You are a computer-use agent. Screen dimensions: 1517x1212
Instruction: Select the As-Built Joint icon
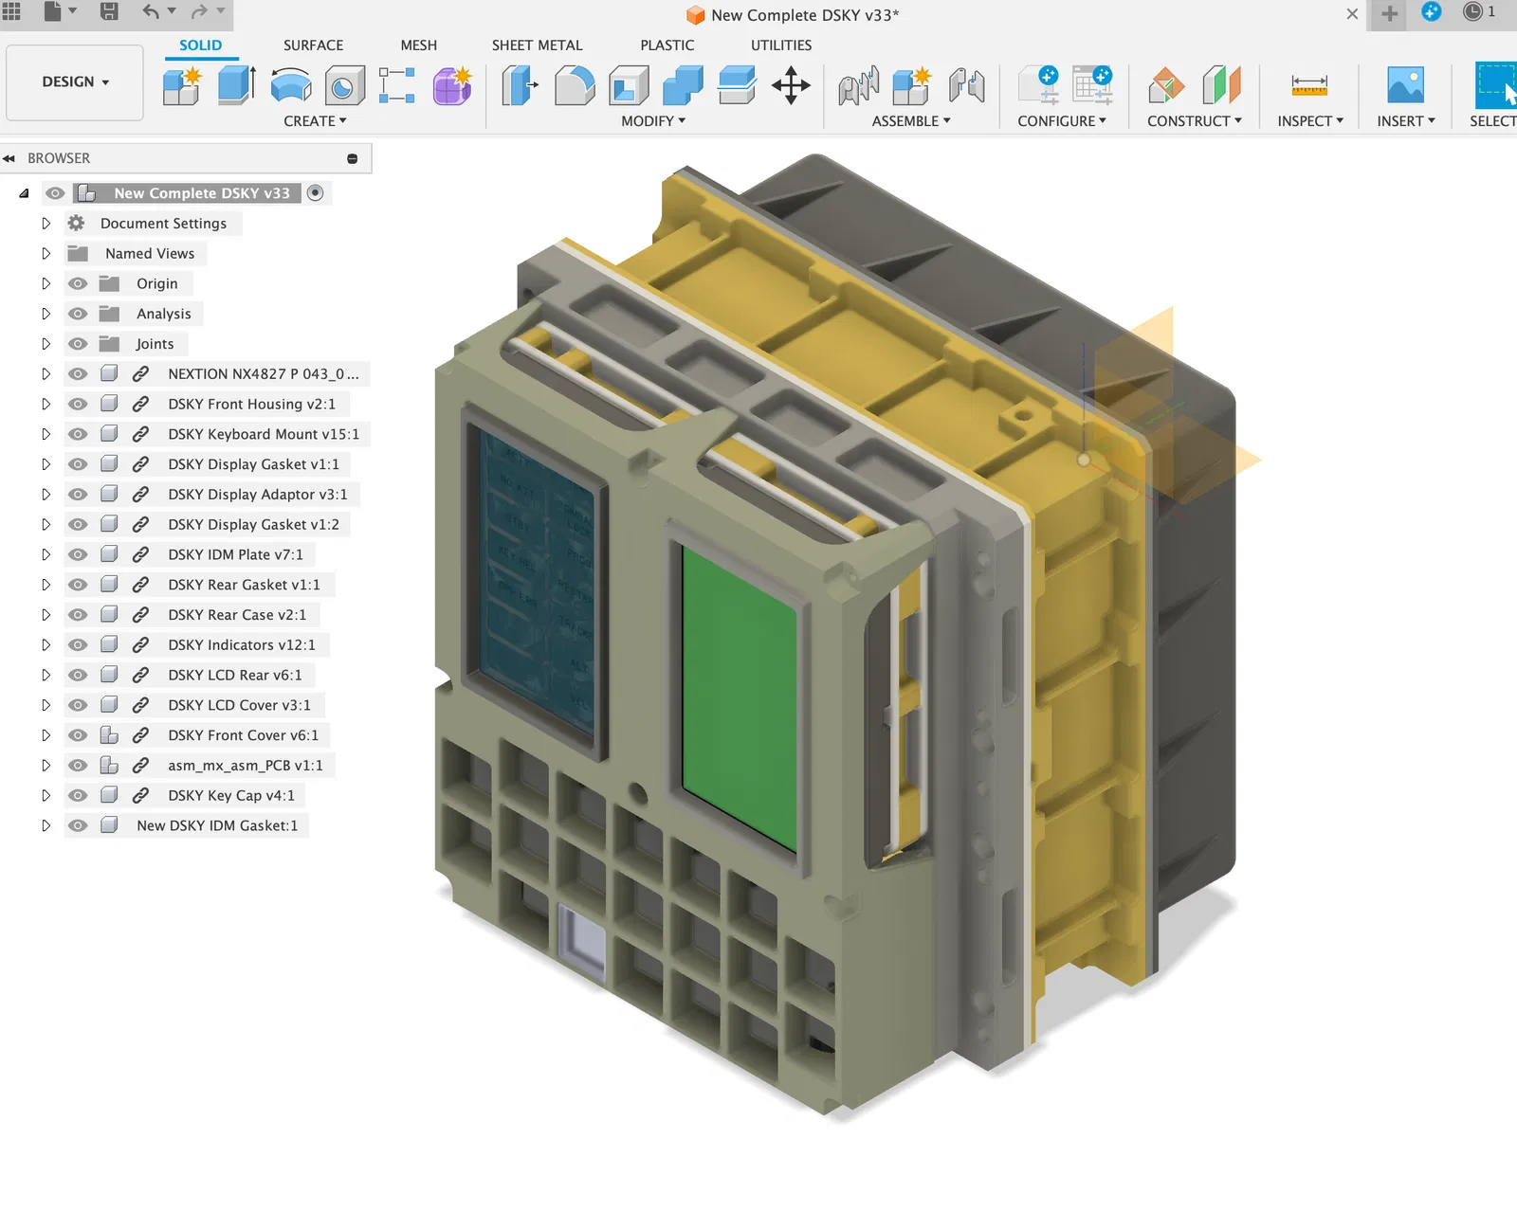coord(966,85)
